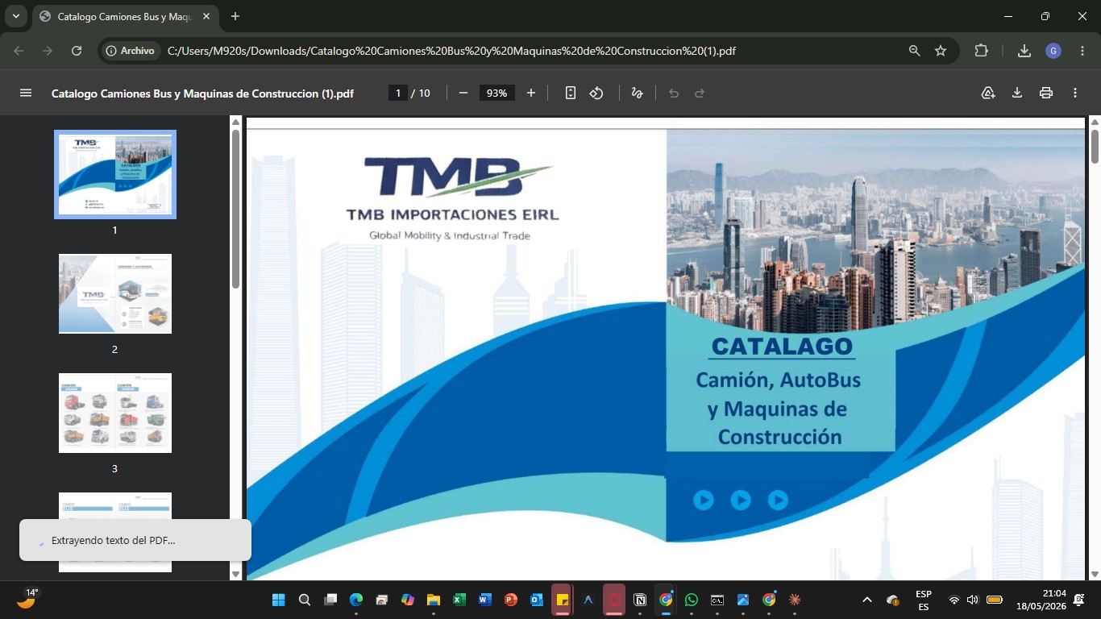Viewport: 1101px width, 619px height.
Task: Click the thumbnail sidebar scrollbar
Action: click(235, 208)
